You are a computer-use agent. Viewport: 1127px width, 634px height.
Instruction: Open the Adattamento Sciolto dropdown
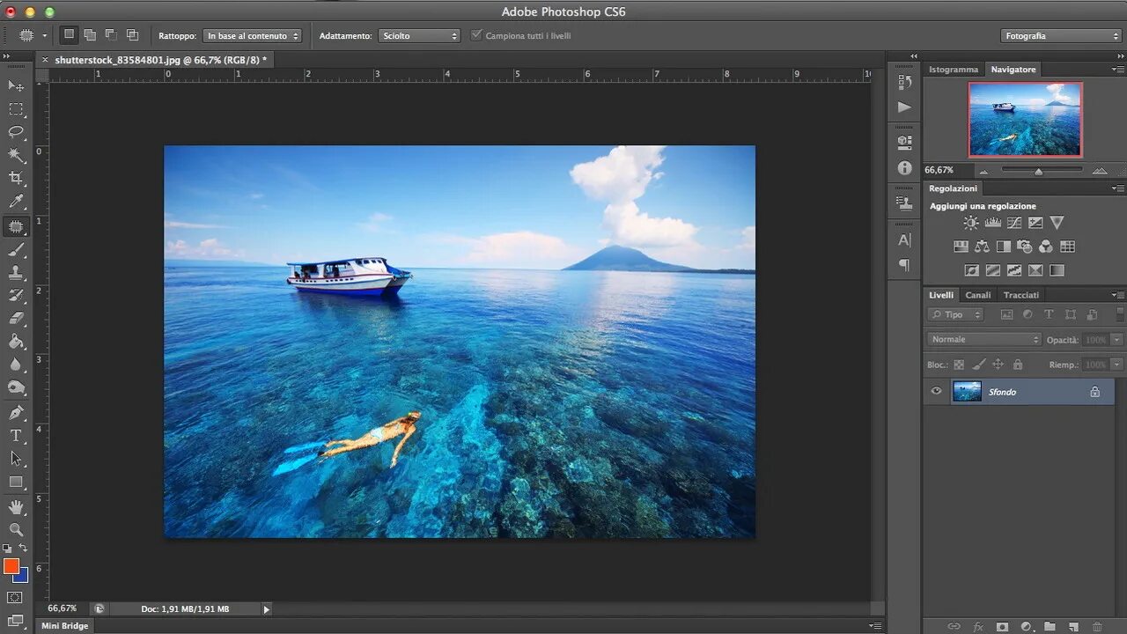[419, 36]
